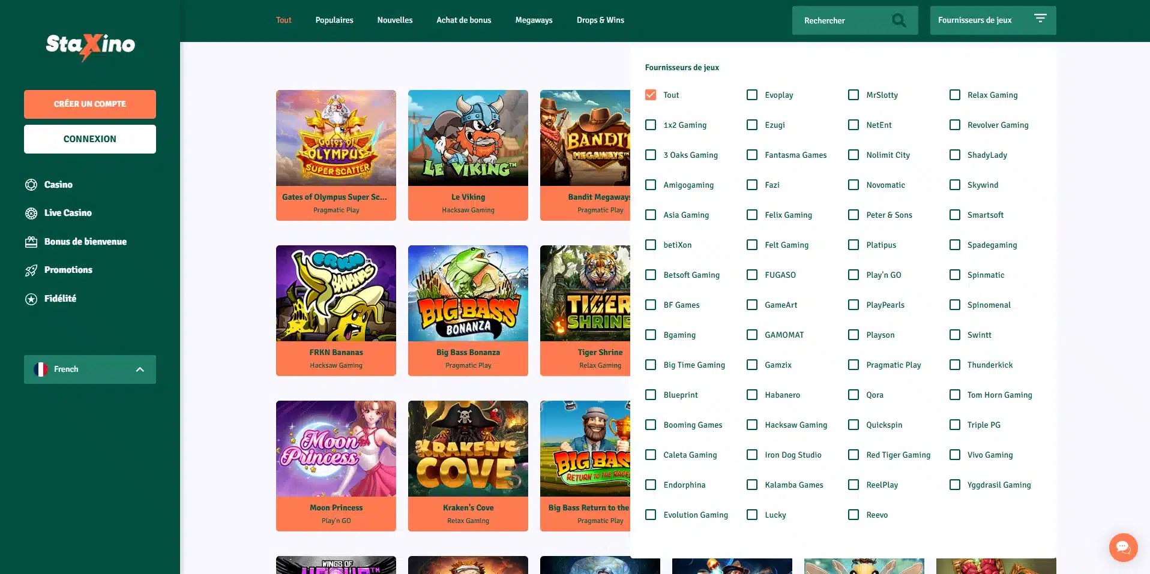
Task: Click the French flag icon
Action: 41,369
